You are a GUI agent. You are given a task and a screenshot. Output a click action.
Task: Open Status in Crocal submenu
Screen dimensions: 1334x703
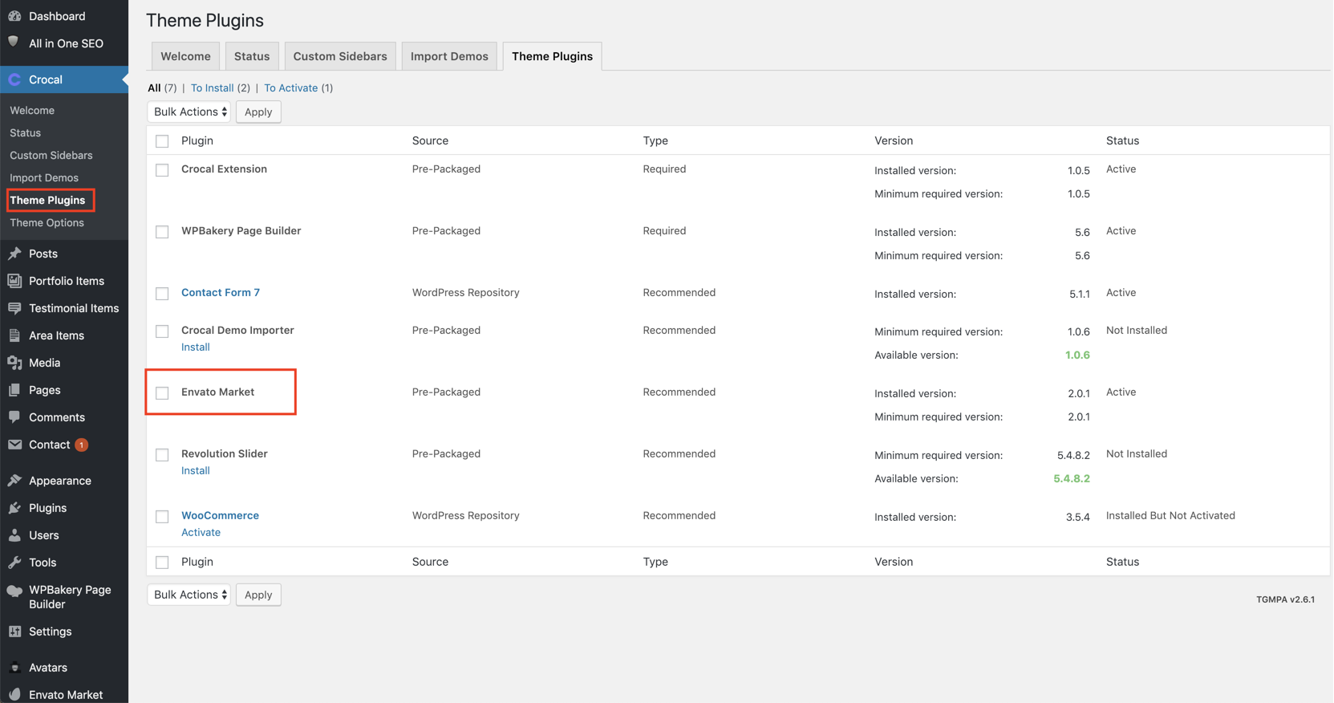pos(25,132)
